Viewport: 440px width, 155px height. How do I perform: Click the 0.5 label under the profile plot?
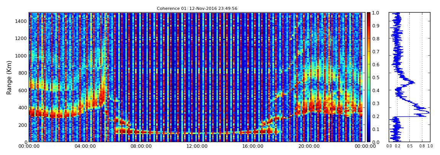click(410, 146)
